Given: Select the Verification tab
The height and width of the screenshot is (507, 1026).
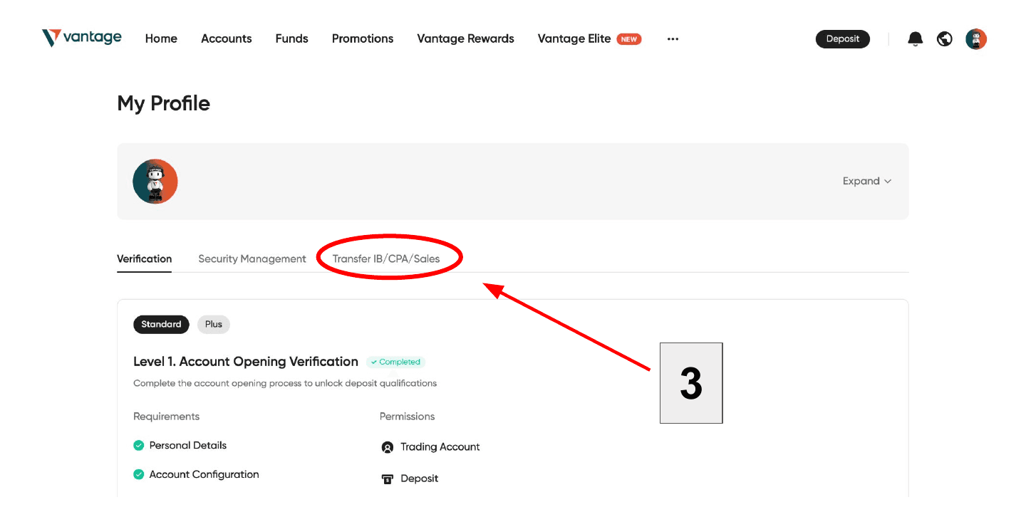Looking at the screenshot, I should point(145,258).
